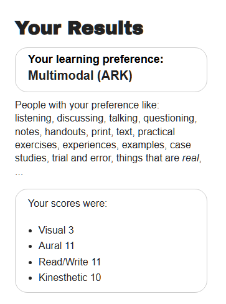
Task: Click the "Multimodal (ARK)" result text
Action: pos(80,75)
